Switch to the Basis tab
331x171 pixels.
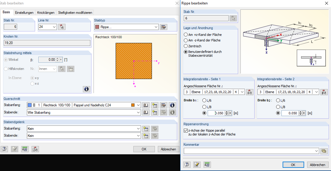coord(6,12)
